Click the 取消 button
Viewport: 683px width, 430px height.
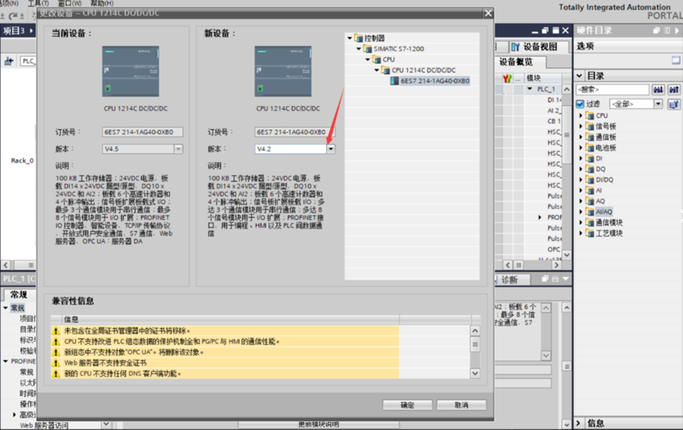[x=461, y=405]
